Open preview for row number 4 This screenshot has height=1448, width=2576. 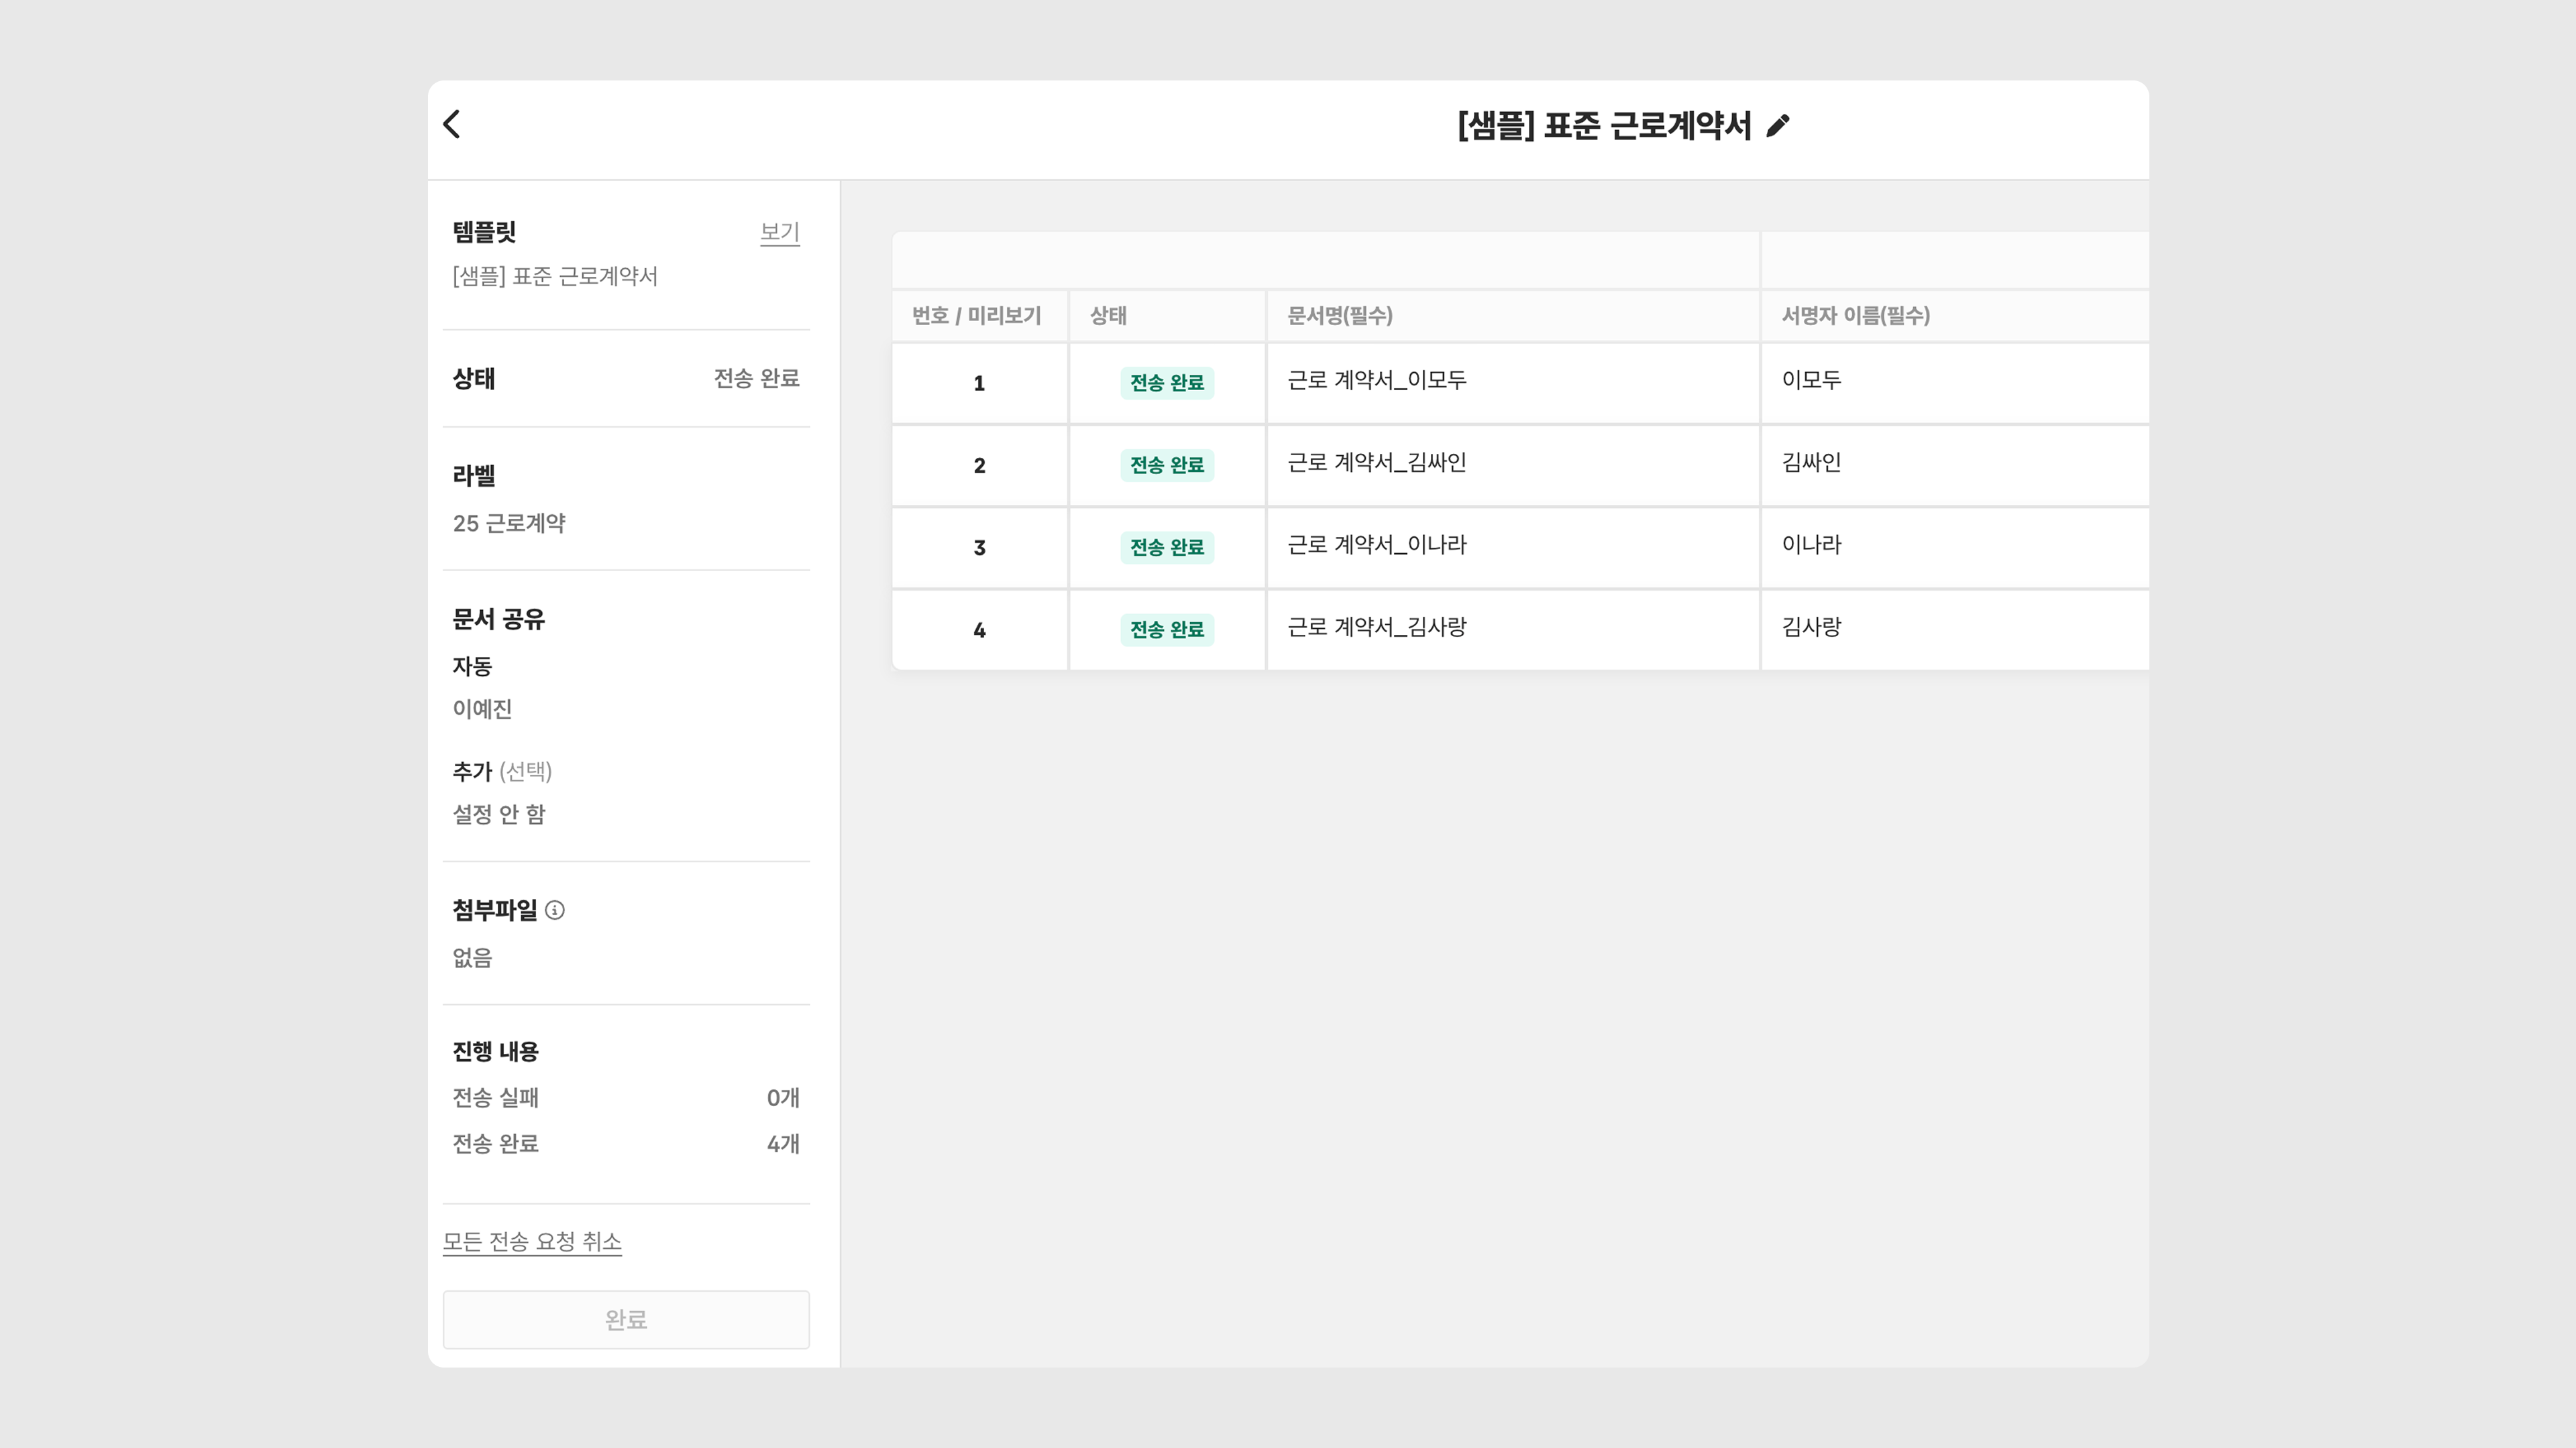[979, 631]
